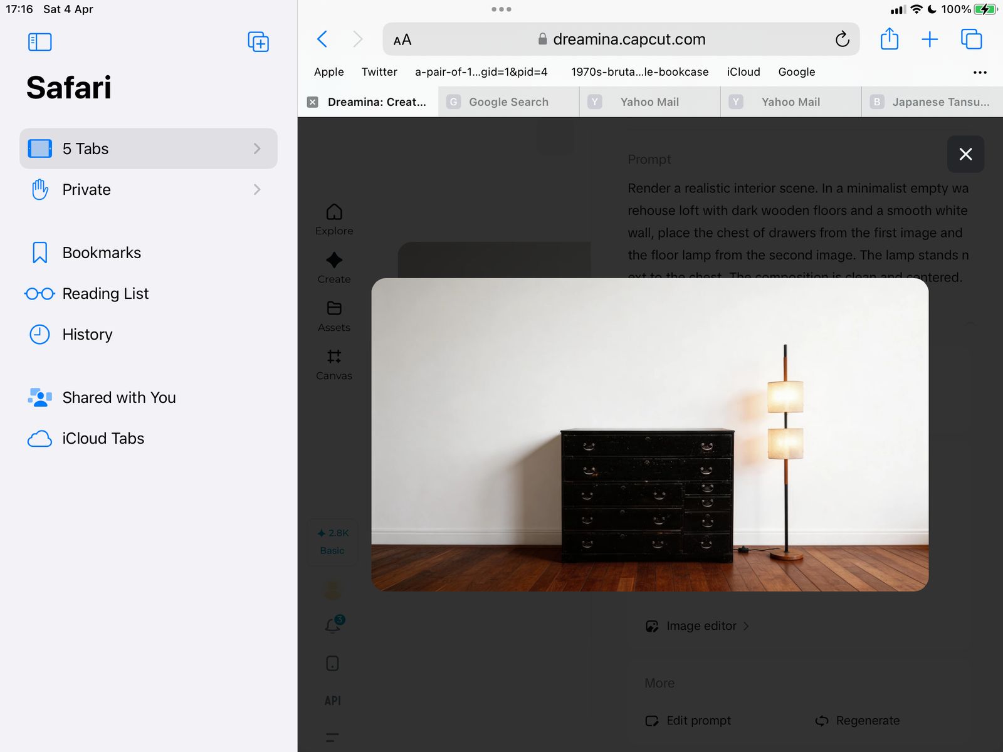Tap the collapse-menu icon at the bottom of the Dreamina sidebar
The height and width of the screenshot is (752, 1003).
click(333, 738)
